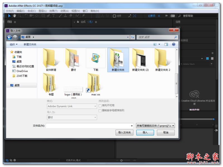This screenshot has height=167, width=223.
Task: Open the 编辑(E) menu
Action: click(21, 11)
